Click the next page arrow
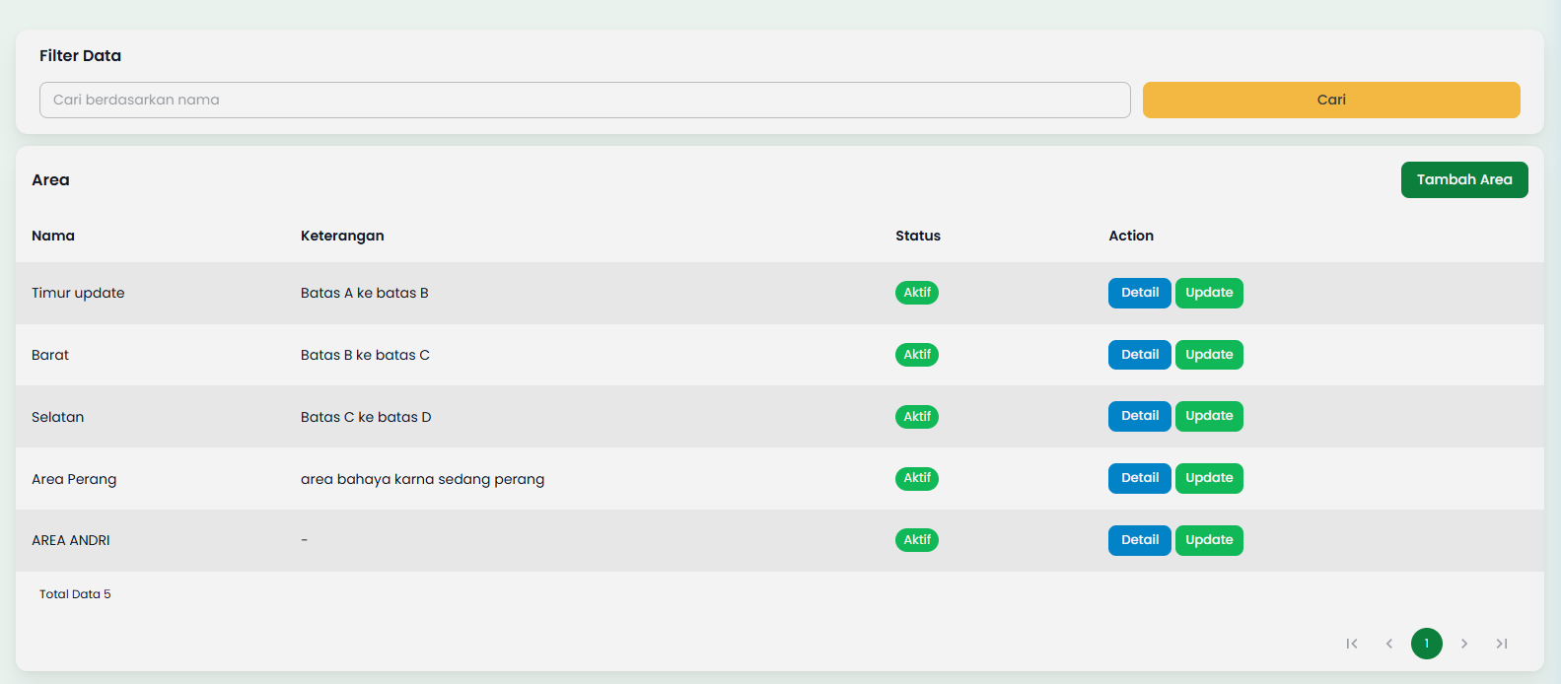This screenshot has width=1561, height=684. coord(1464,644)
